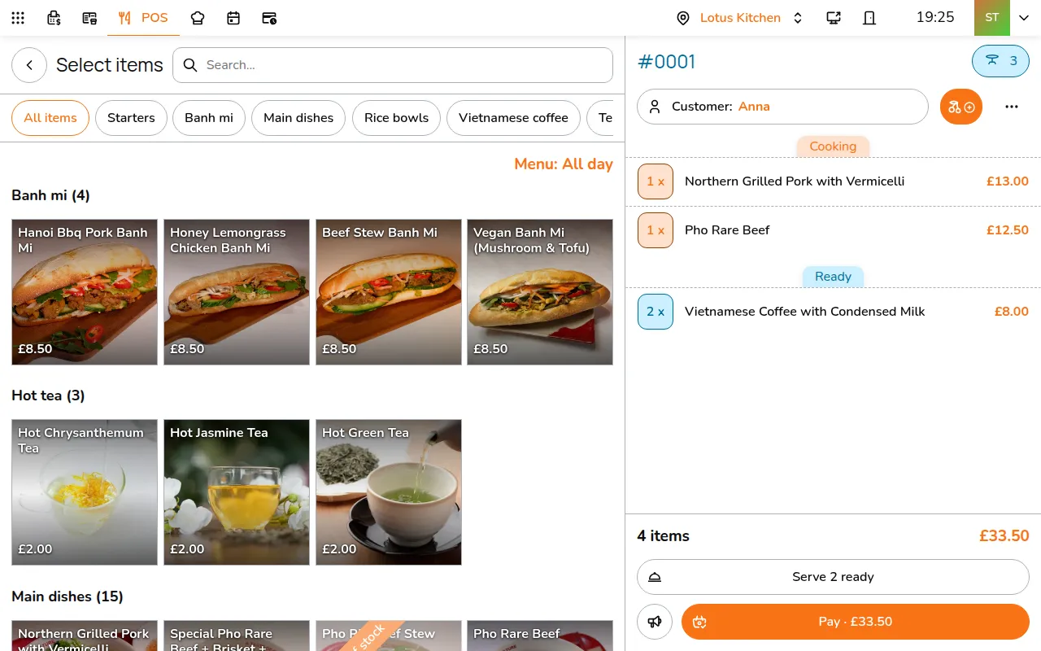The width and height of the screenshot is (1041, 651).
Task: Click the 4 items summary text
Action: point(664,536)
